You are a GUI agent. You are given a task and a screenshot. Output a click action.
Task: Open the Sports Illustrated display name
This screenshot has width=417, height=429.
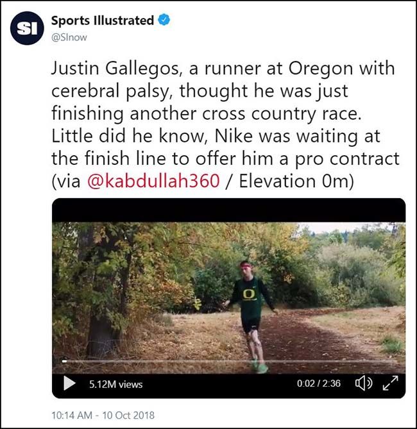(102, 21)
